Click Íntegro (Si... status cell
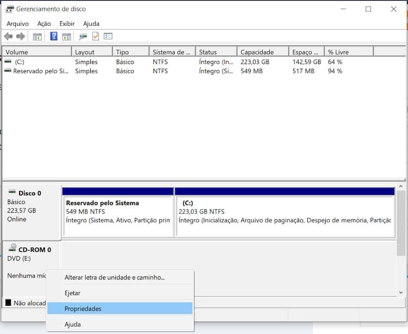408x334 pixels. coord(216,71)
